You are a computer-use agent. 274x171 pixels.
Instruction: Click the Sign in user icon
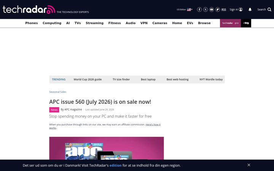point(241,9)
